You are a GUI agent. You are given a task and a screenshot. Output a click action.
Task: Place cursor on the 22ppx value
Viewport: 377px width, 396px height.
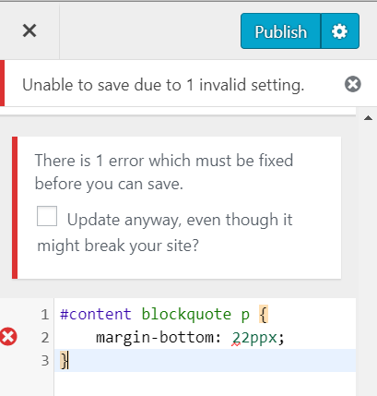[254, 338]
